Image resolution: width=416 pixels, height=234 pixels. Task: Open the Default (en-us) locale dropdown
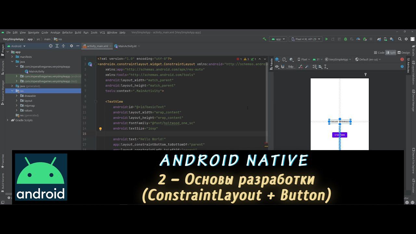click(368, 59)
